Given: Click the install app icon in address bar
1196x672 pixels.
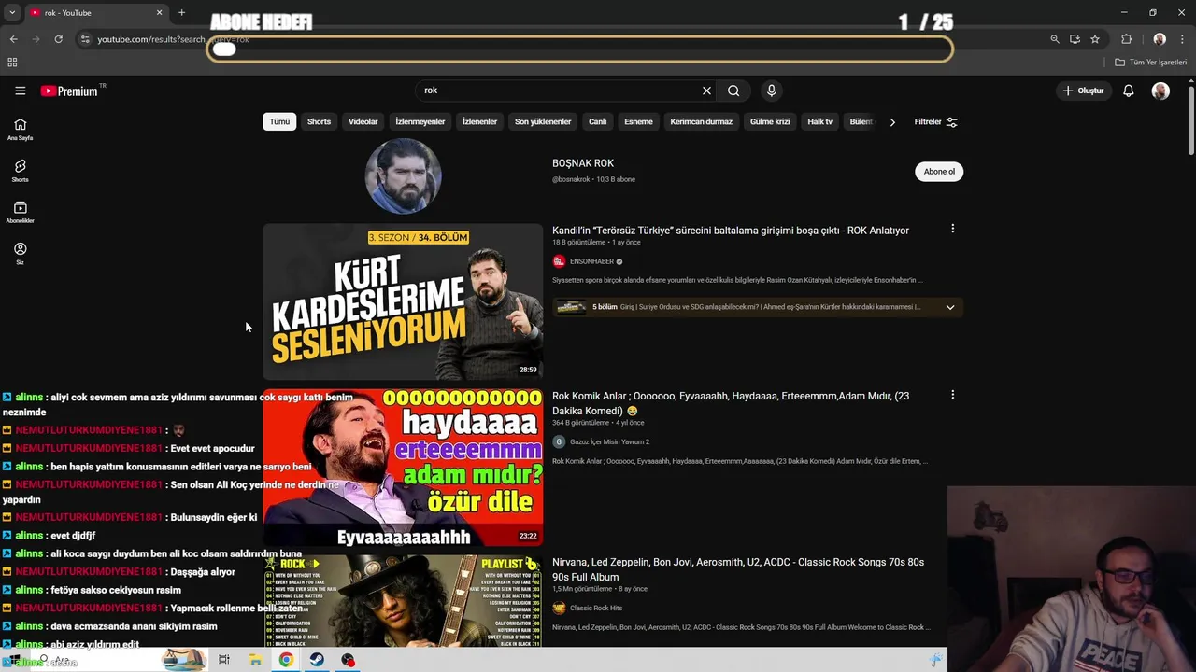Looking at the screenshot, I should pyautogui.click(x=1075, y=39).
